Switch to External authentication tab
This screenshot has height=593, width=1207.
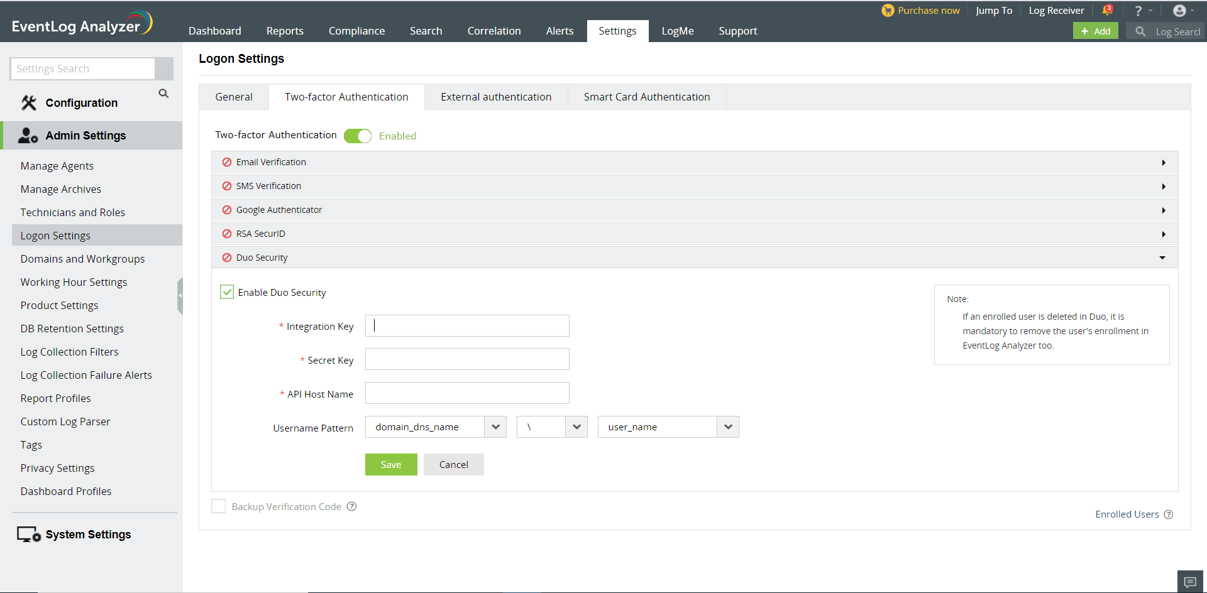click(x=496, y=97)
